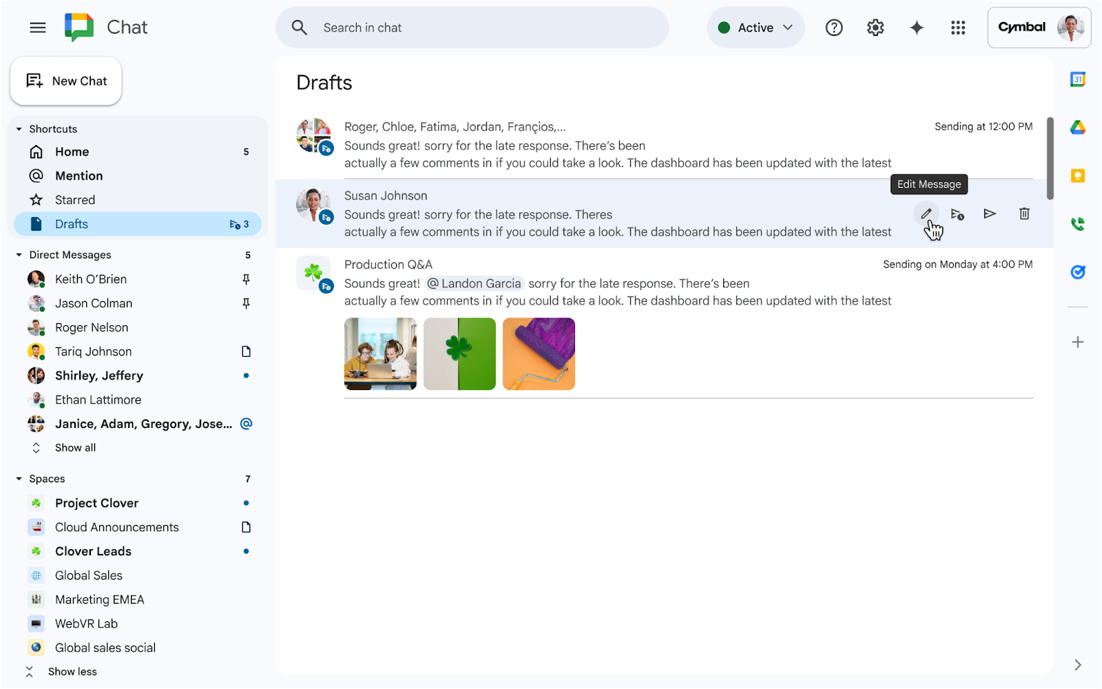The height and width of the screenshot is (689, 1102).
Task: Show all direct messages
Action: (x=74, y=447)
